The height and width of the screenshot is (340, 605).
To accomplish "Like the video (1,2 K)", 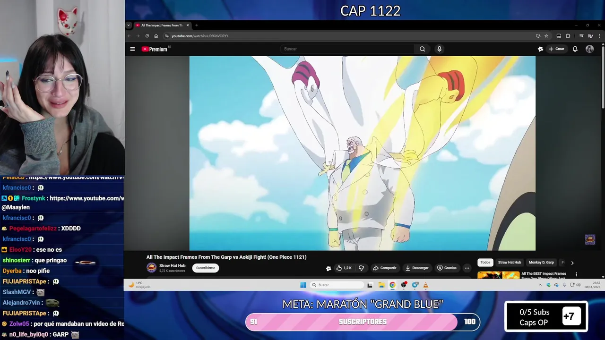I will (344, 268).
